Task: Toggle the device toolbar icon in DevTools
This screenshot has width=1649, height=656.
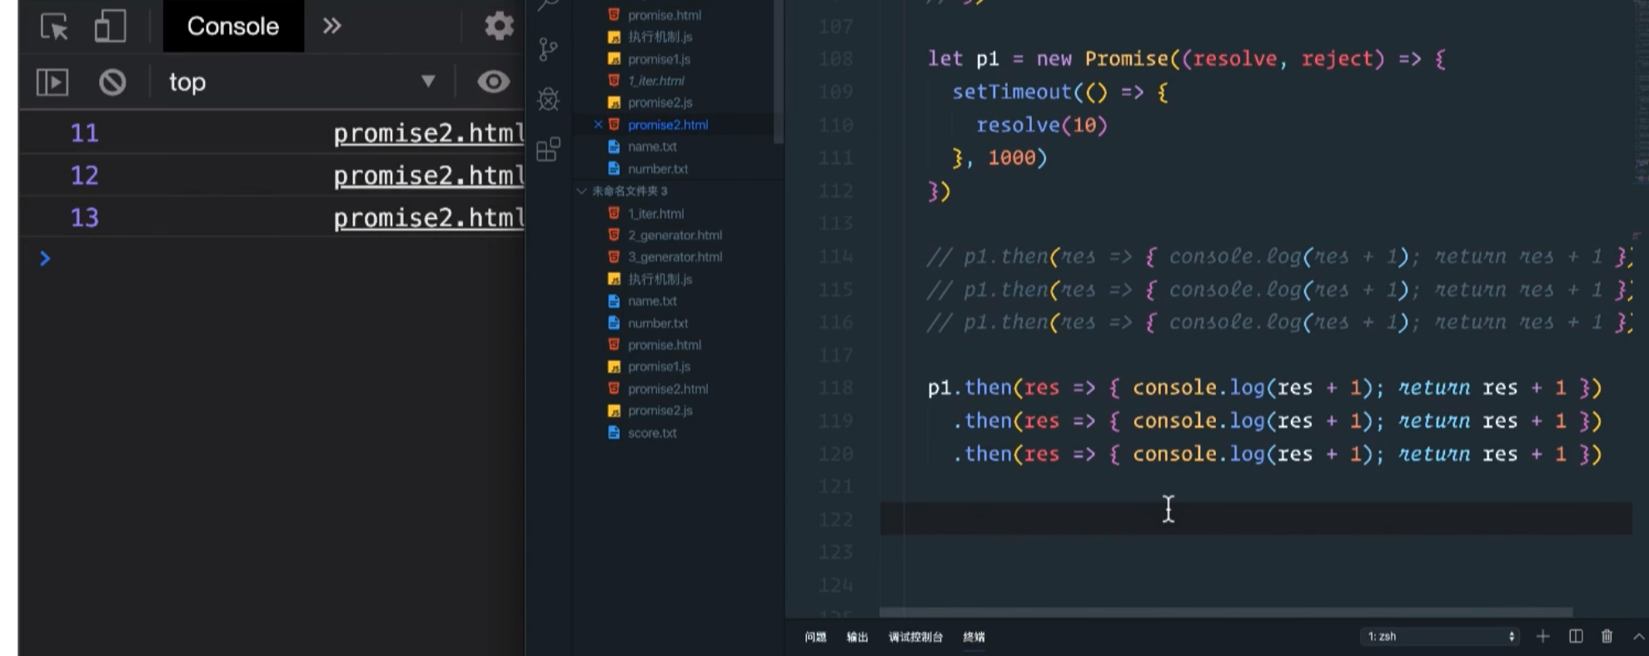Action: (x=110, y=26)
